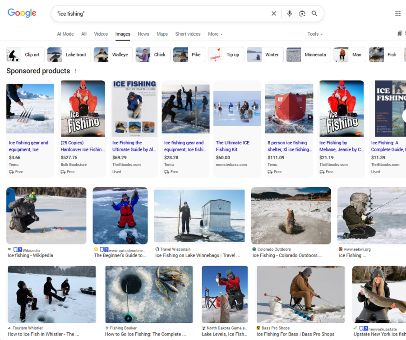
Task: Expand the More dropdown
Action: [215, 34]
